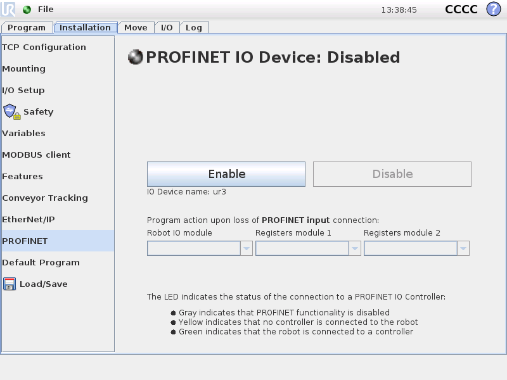This screenshot has width=507, height=380.
Task: Click the Universal Robots logo icon
Action: 8,9
